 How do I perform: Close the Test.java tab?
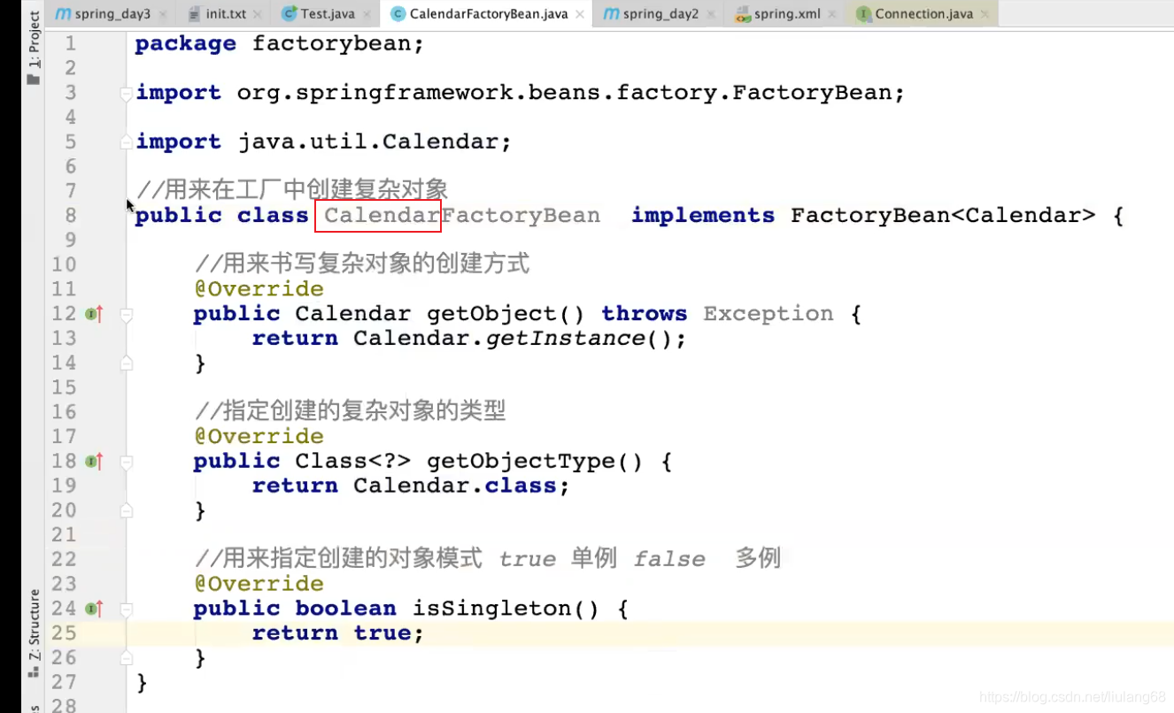[x=367, y=15]
